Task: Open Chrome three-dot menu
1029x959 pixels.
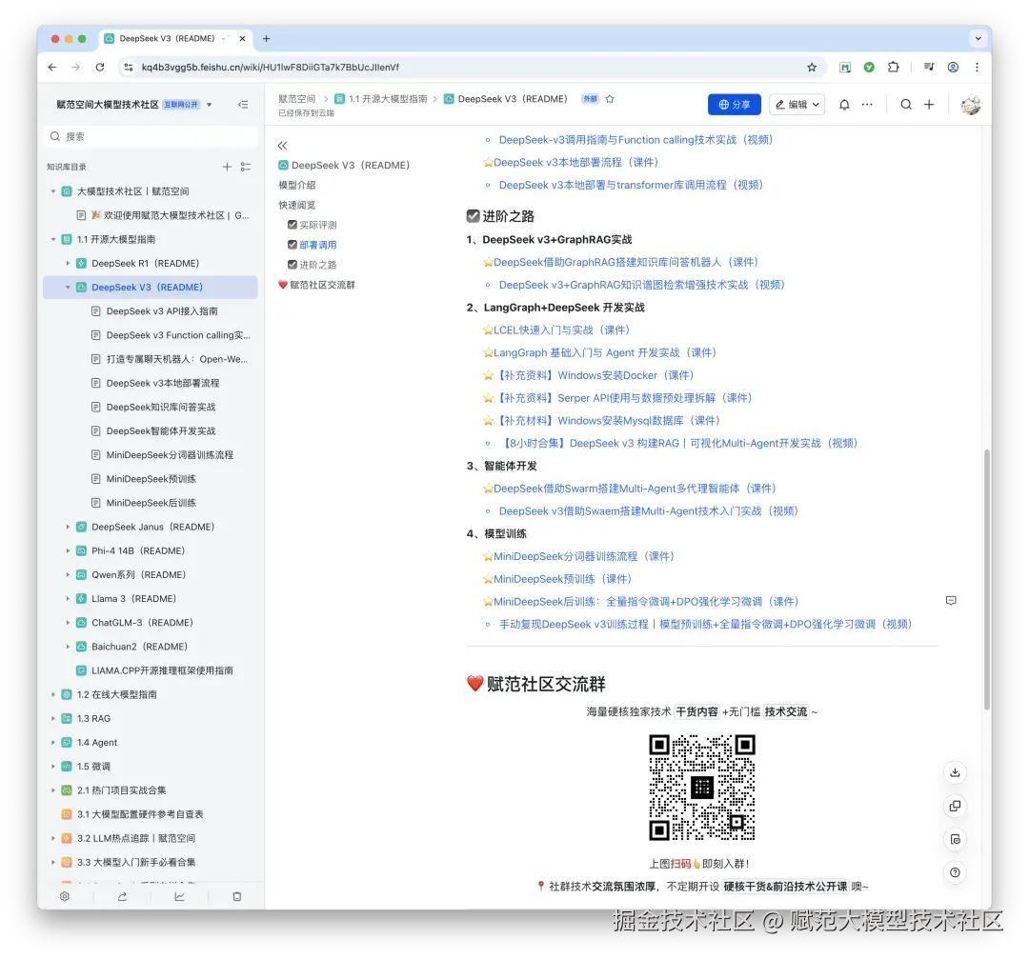Action: pos(977,67)
